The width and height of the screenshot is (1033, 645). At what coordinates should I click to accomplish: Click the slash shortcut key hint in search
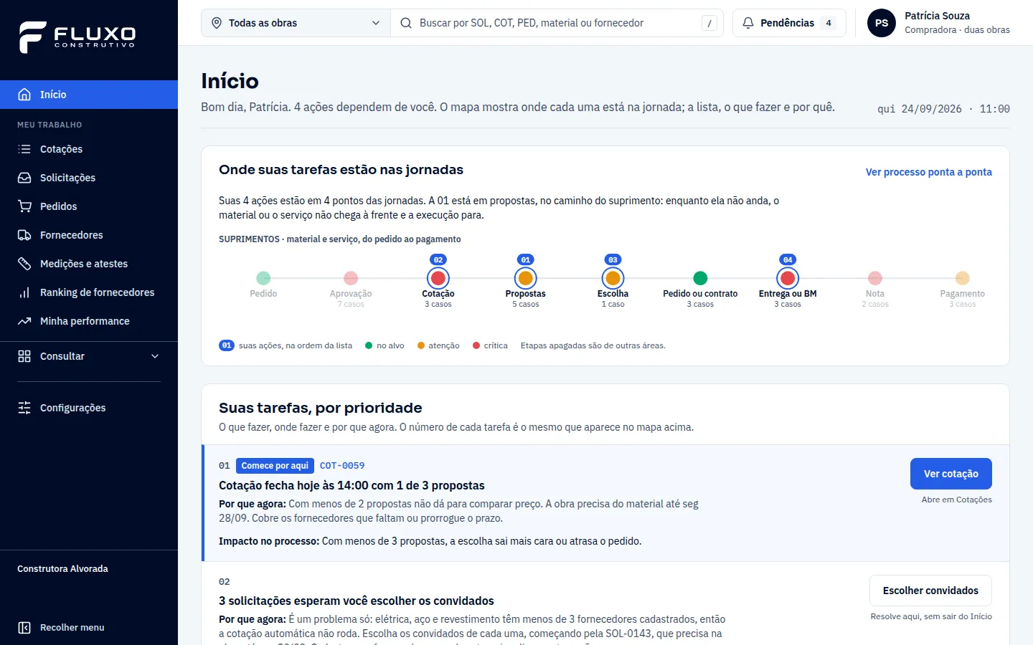(x=709, y=23)
